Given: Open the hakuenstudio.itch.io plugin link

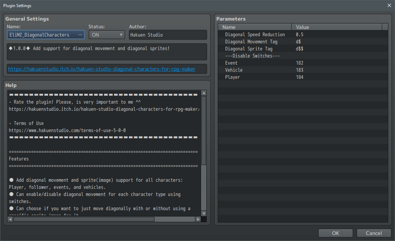Looking at the screenshot, I should (x=101, y=69).
